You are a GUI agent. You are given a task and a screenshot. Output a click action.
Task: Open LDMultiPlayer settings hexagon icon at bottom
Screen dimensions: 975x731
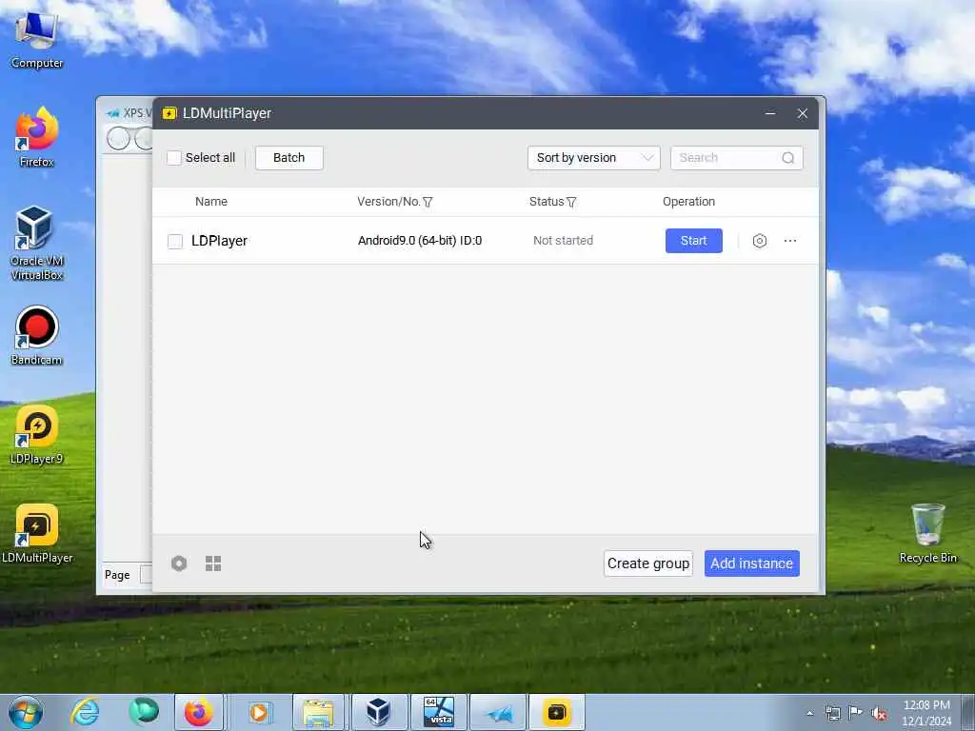coord(179,563)
